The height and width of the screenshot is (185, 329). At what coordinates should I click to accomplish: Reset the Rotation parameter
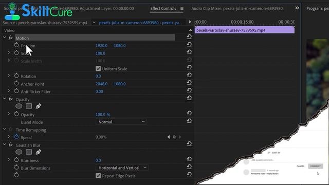(189, 75)
